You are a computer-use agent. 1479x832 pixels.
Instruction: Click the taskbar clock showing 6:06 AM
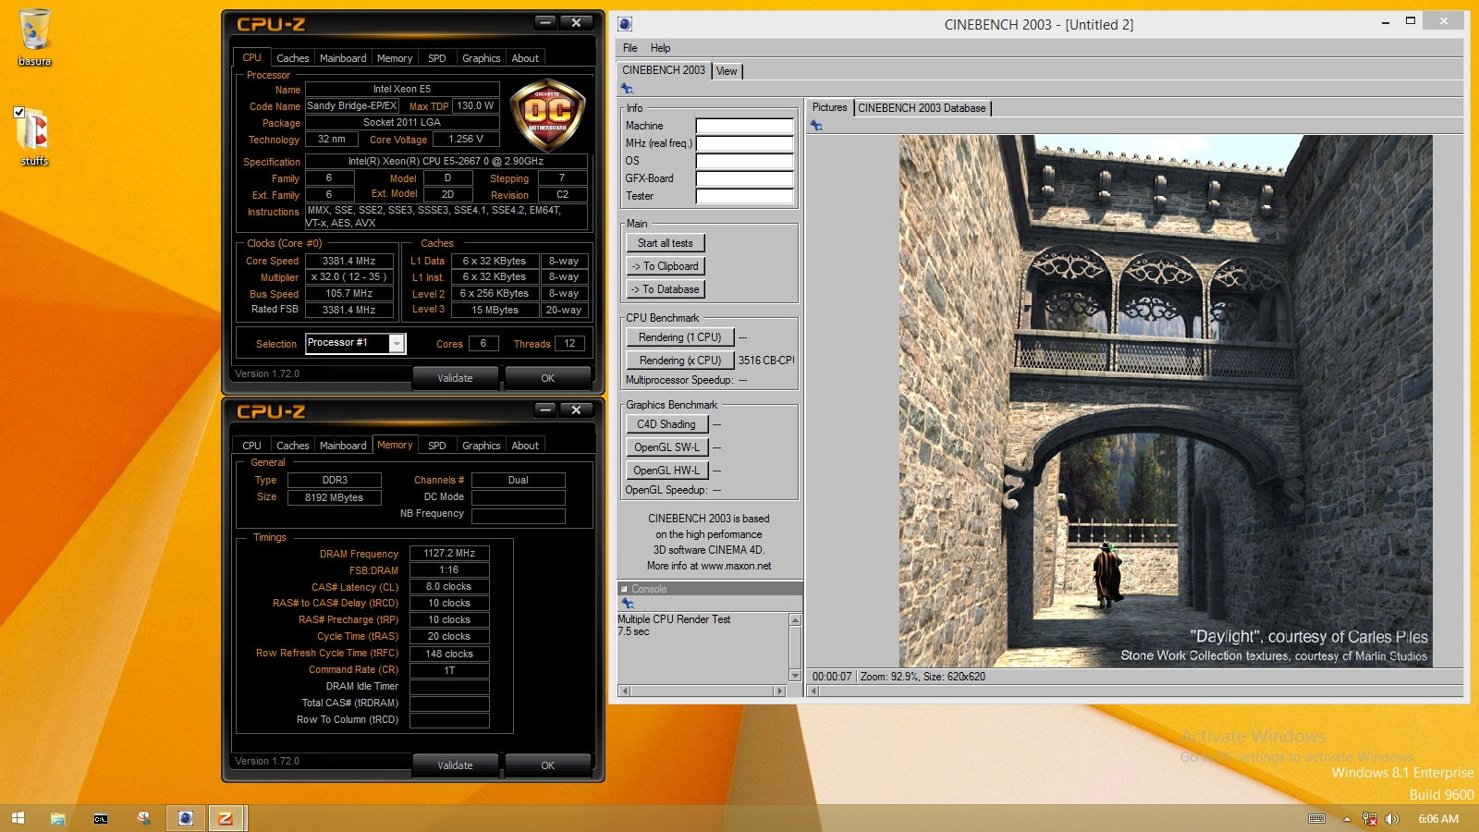pyautogui.click(x=1438, y=819)
